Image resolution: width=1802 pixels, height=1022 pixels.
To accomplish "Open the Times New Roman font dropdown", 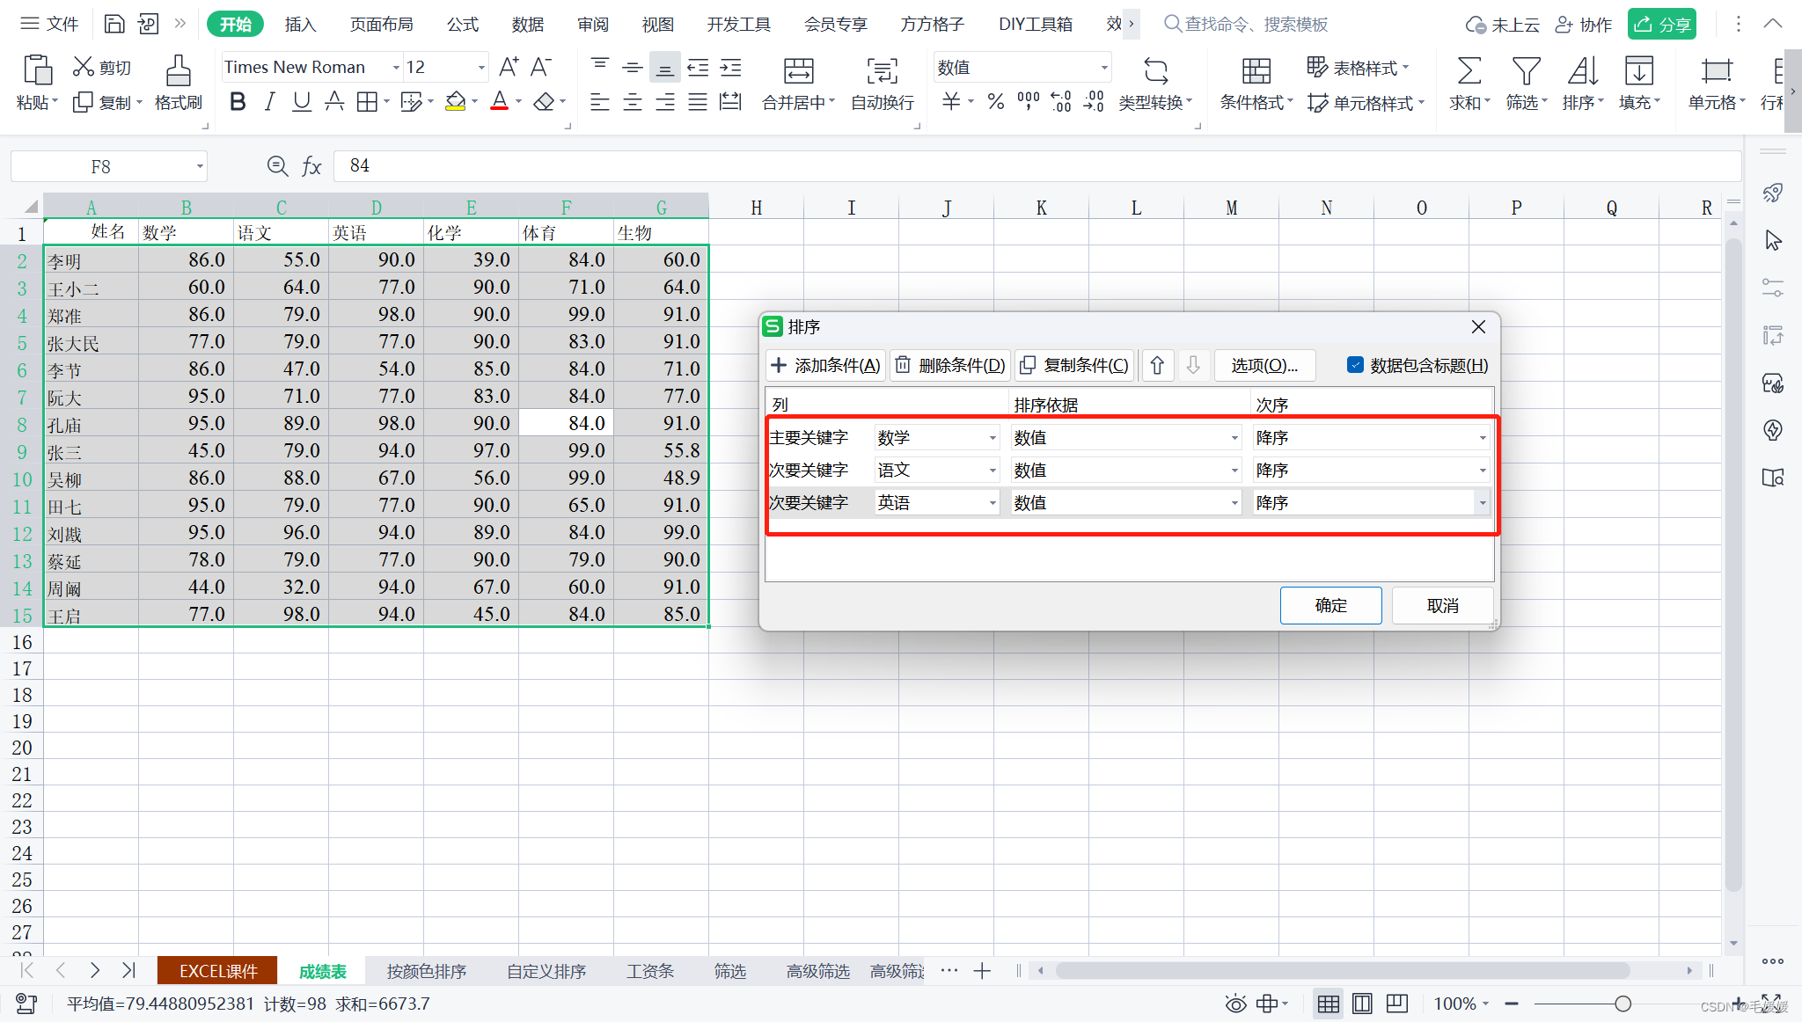I will [x=395, y=68].
